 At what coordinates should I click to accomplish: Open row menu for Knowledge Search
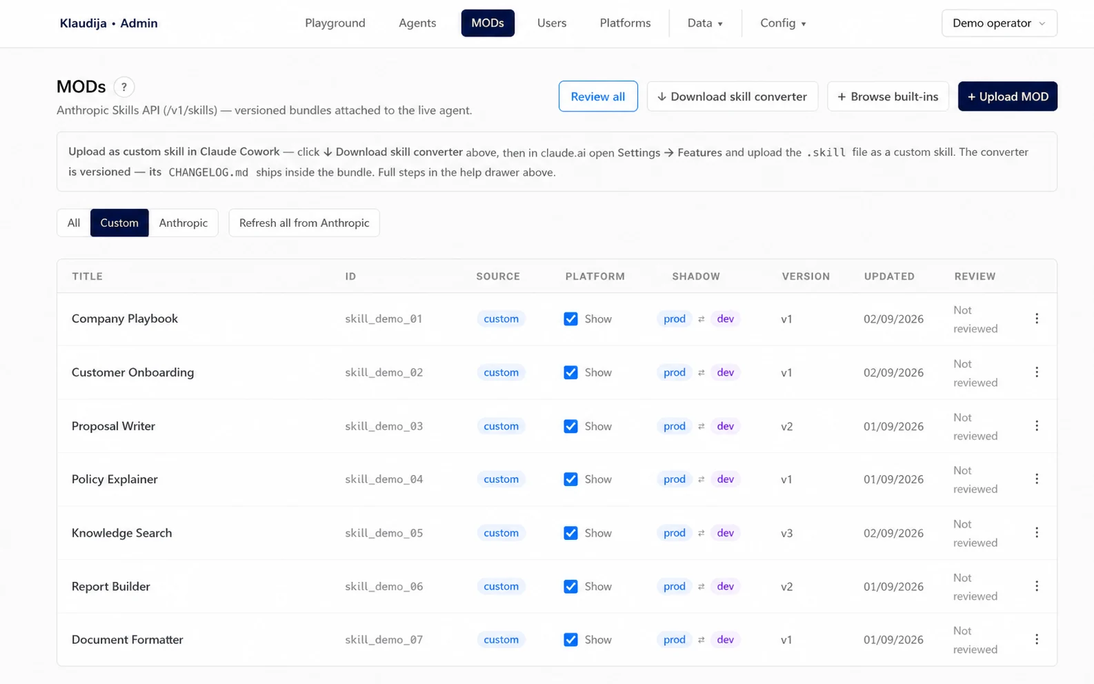pyautogui.click(x=1036, y=533)
